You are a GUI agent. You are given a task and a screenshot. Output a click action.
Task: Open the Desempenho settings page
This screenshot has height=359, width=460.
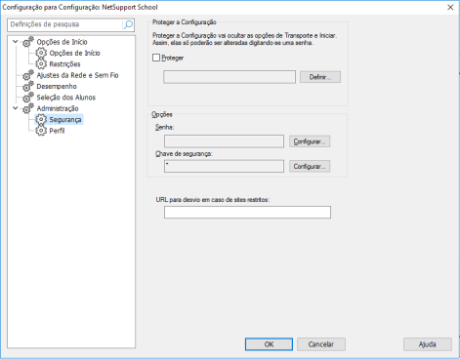click(57, 86)
